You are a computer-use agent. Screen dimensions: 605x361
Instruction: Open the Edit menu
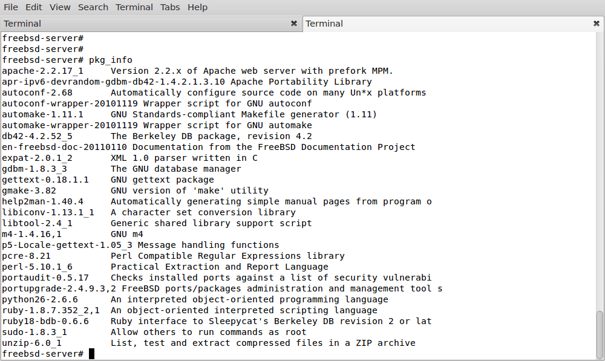34,7
